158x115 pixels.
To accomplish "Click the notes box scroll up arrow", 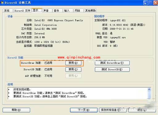I will [x=149, y=90].
